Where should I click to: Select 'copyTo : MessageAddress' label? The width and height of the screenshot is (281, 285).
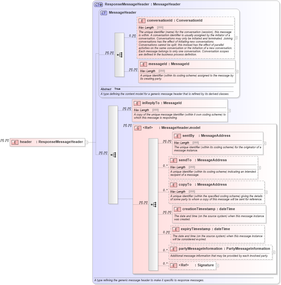[x=203, y=184]
